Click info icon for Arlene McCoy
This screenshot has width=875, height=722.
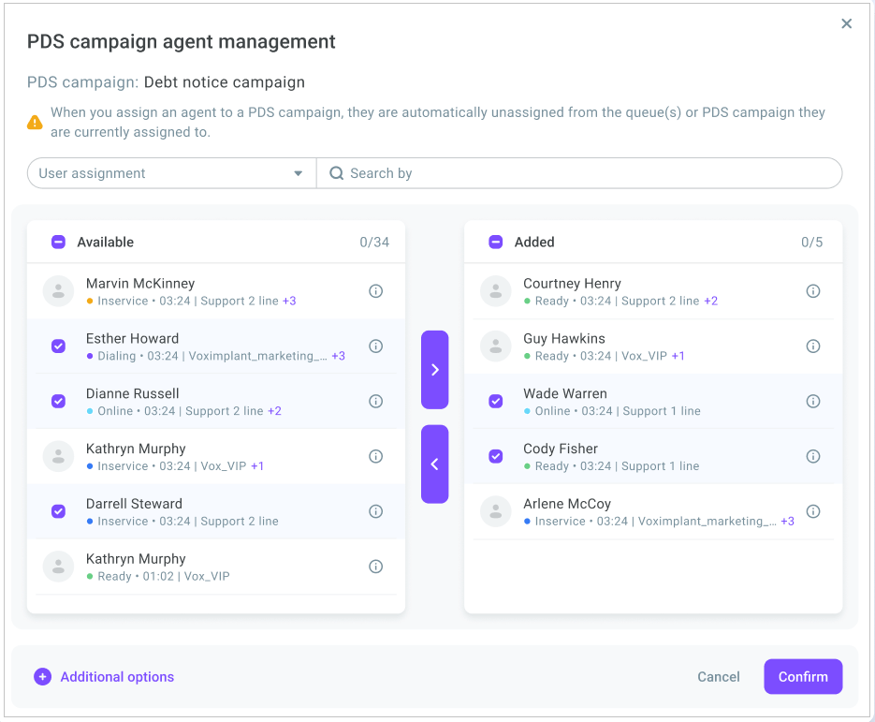coord(813,511)
